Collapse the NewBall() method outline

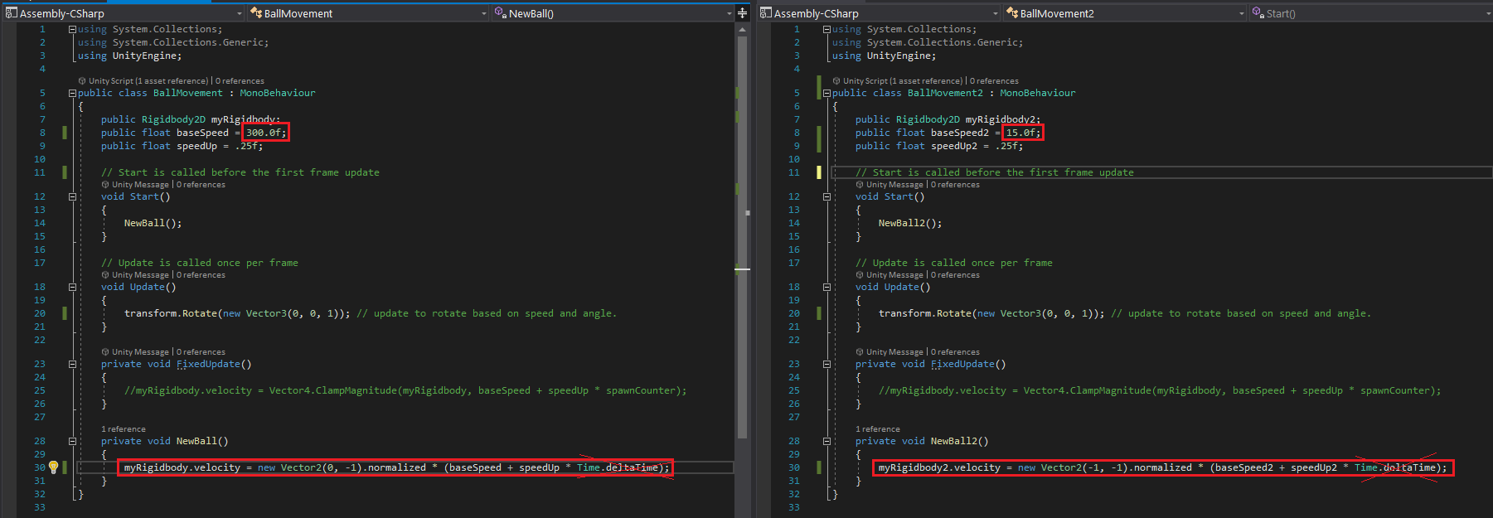coord(72,441)
